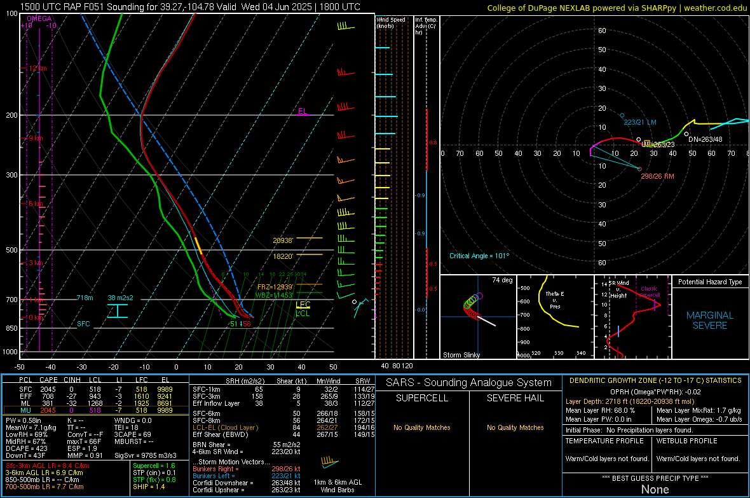
Task: Click 'Critical Angle = 101°' on hodograph
Action: point(479,256)
